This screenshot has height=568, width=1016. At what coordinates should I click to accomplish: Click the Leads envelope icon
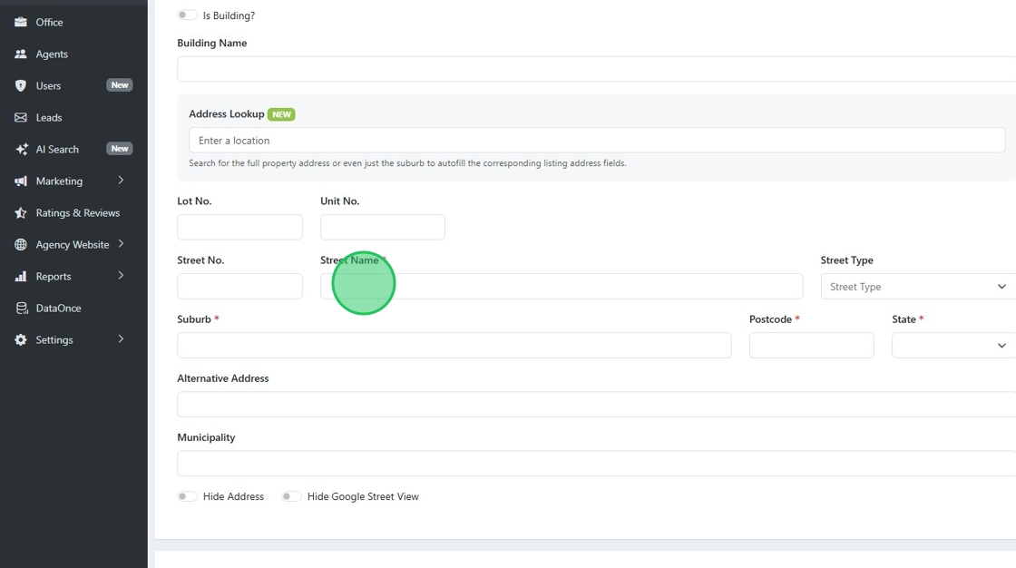tap(21, 118)
